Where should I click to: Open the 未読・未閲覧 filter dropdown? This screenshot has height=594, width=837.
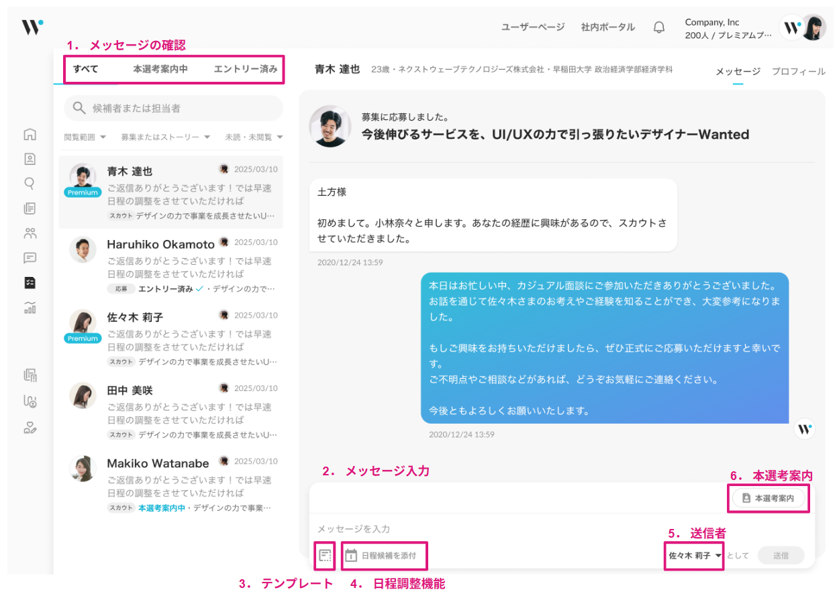tap(254, 137)
